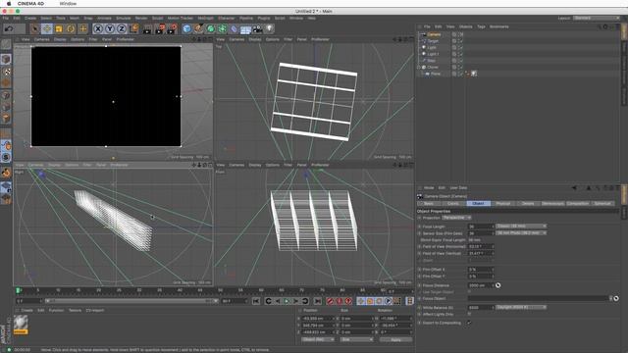Select the Camera object in Object Manager
Viewport: 628px width, 353px height.
click(x=434, y=34)
